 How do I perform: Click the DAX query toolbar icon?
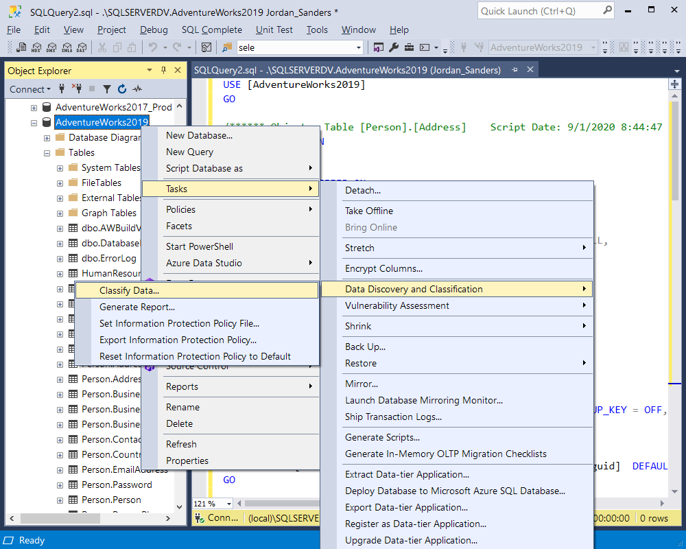pyautogui.click(x=82, y=47)
